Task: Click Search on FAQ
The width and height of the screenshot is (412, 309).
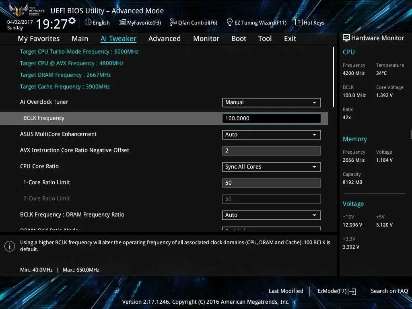Action: click(389, 291)
